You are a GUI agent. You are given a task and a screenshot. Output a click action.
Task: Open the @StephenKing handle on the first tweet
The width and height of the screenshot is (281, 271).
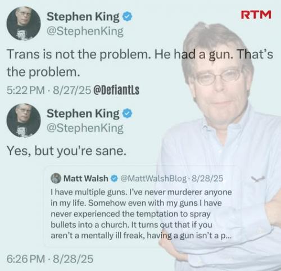tap(85, 31)
